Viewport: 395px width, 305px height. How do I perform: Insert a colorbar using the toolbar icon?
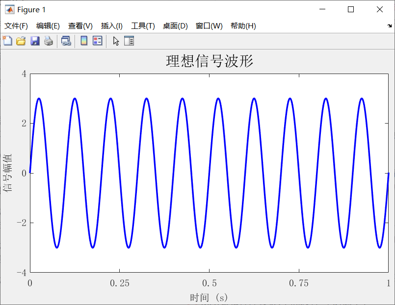[x=84, y=41]
